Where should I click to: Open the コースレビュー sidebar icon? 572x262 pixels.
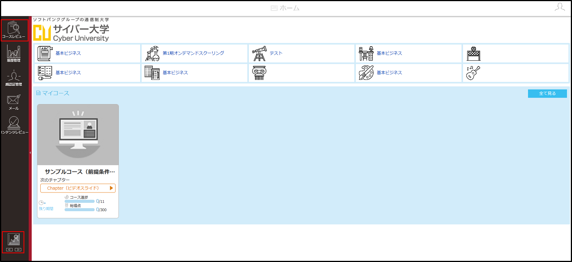(x=14, y=30)
